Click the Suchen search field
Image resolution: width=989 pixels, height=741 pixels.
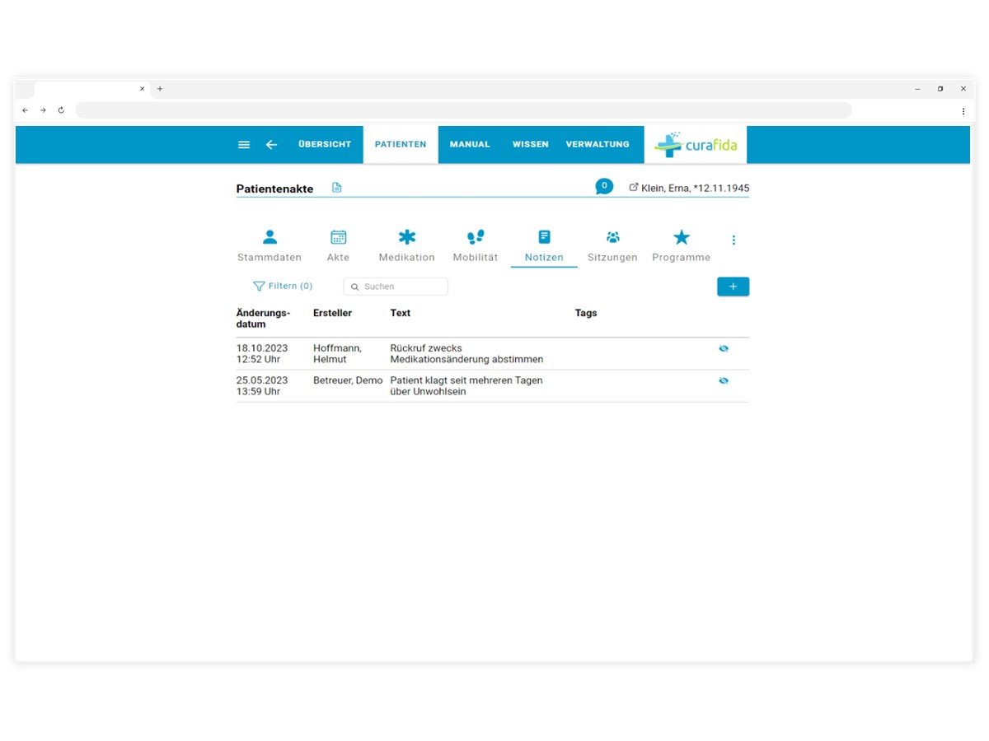tap(396, 287)
